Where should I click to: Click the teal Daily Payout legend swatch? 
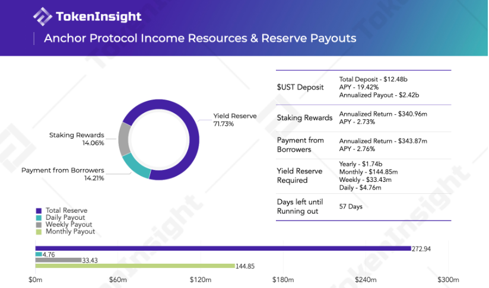pos(39,218)
